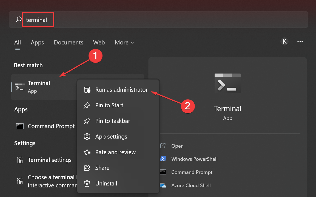Switch to the All tab
Screen dimensions: 316x197
(18, 43)
